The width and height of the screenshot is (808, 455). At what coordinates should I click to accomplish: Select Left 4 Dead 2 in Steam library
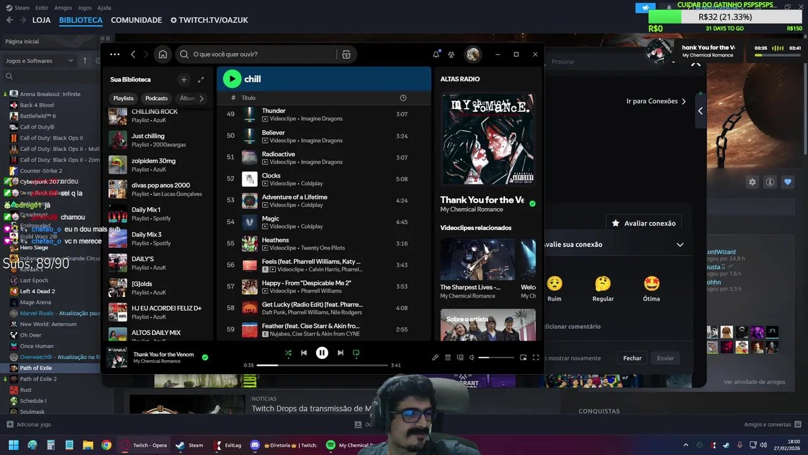point(37,291)
